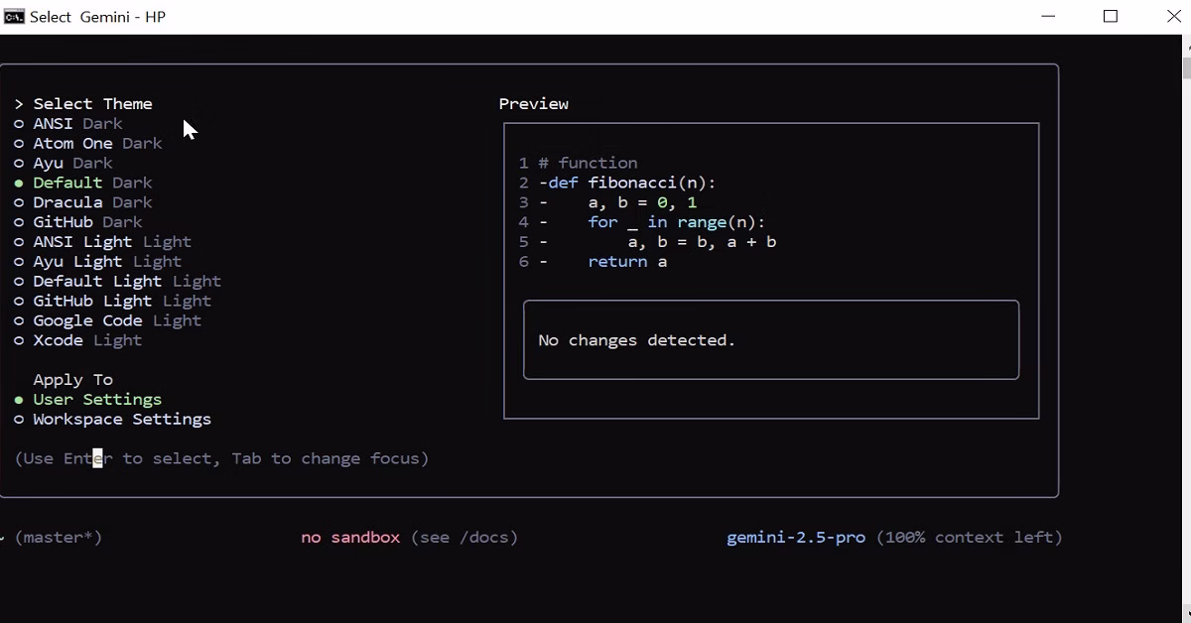Viewport: 1191px width, 623px height.
Task: Click the vertical scrollbar thumb
Action: 1186,67
